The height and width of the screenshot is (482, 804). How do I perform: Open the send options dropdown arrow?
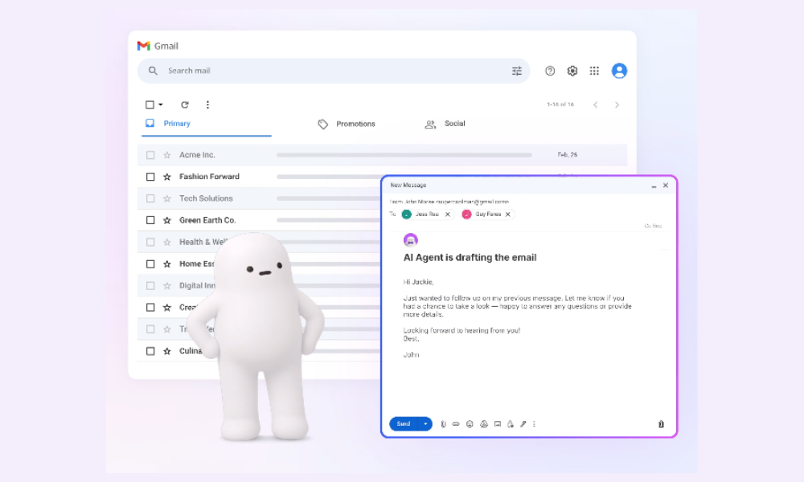[425, 424]
